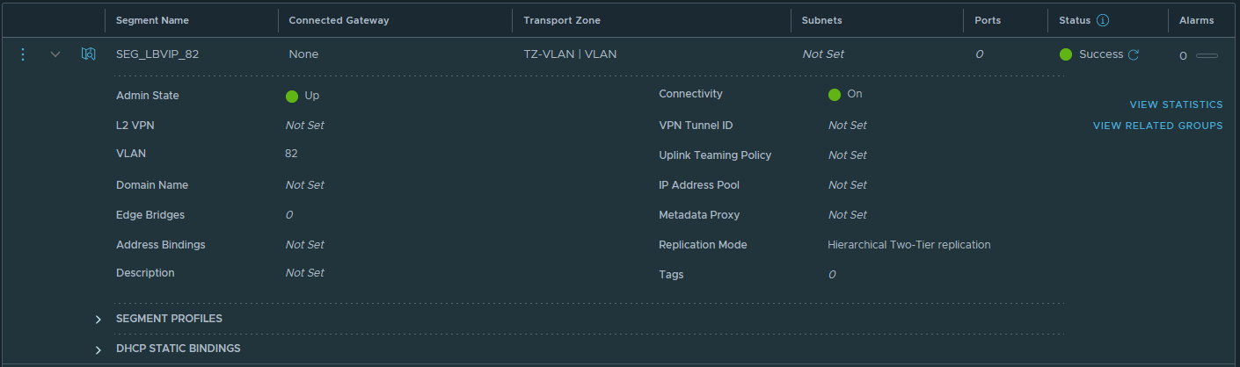Open View Statistics link
The height and width of the screenshot is (367, 1240).
[x=1176, y=104]
